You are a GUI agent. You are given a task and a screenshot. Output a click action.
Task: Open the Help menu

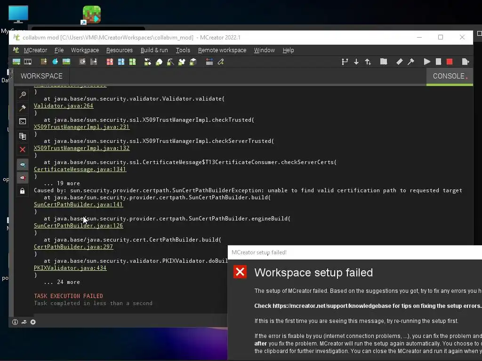[x=289, y=50]
